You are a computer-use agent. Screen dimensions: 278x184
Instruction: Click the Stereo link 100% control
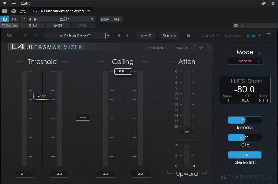coord(245,155)
